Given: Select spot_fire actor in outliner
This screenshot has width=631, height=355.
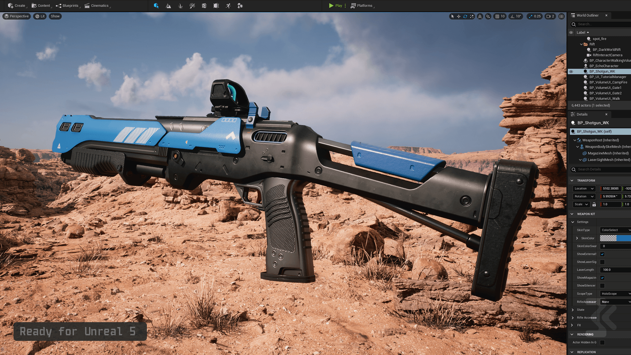Looking at the screenshot, I should [x=599, y=39].
